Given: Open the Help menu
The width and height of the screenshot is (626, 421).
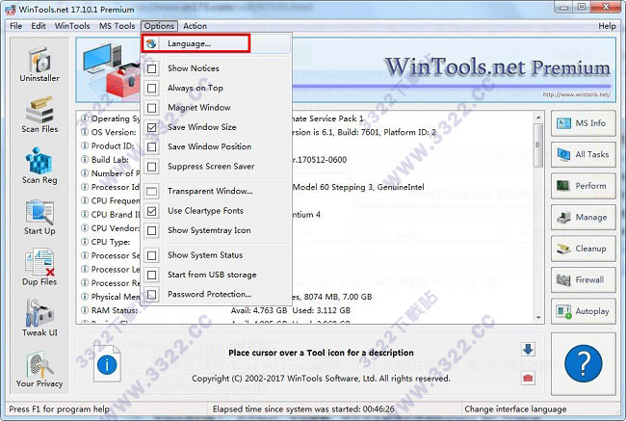Looking at the screenshot, I should [607, 26].
